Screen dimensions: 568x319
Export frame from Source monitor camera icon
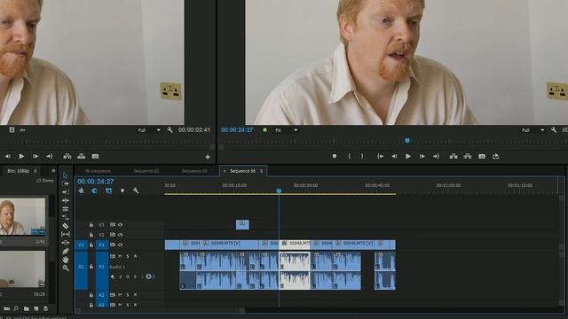95,156
